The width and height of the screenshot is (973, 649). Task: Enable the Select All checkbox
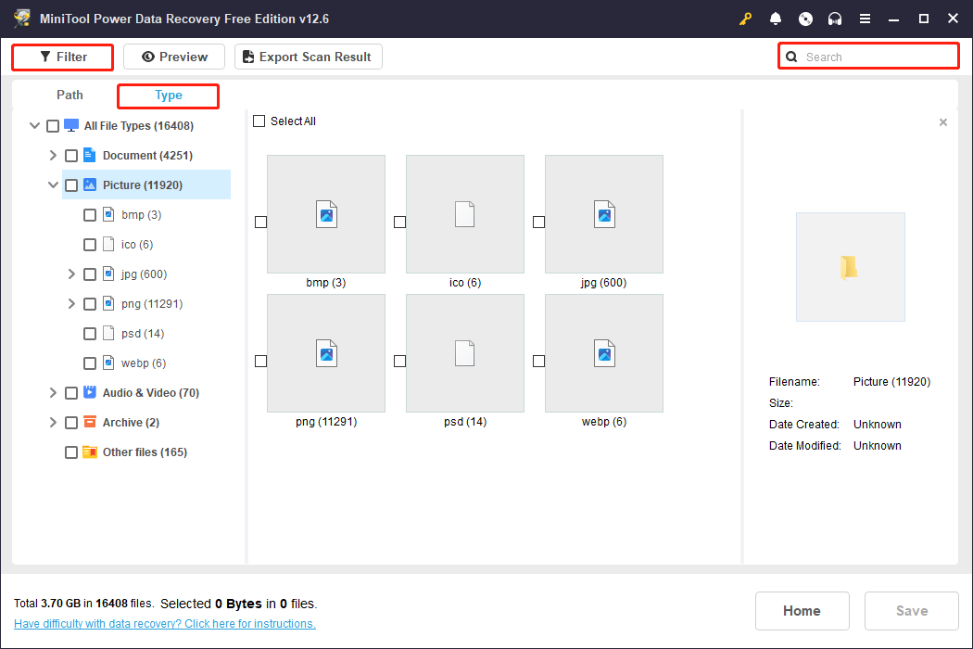point(259,121)
